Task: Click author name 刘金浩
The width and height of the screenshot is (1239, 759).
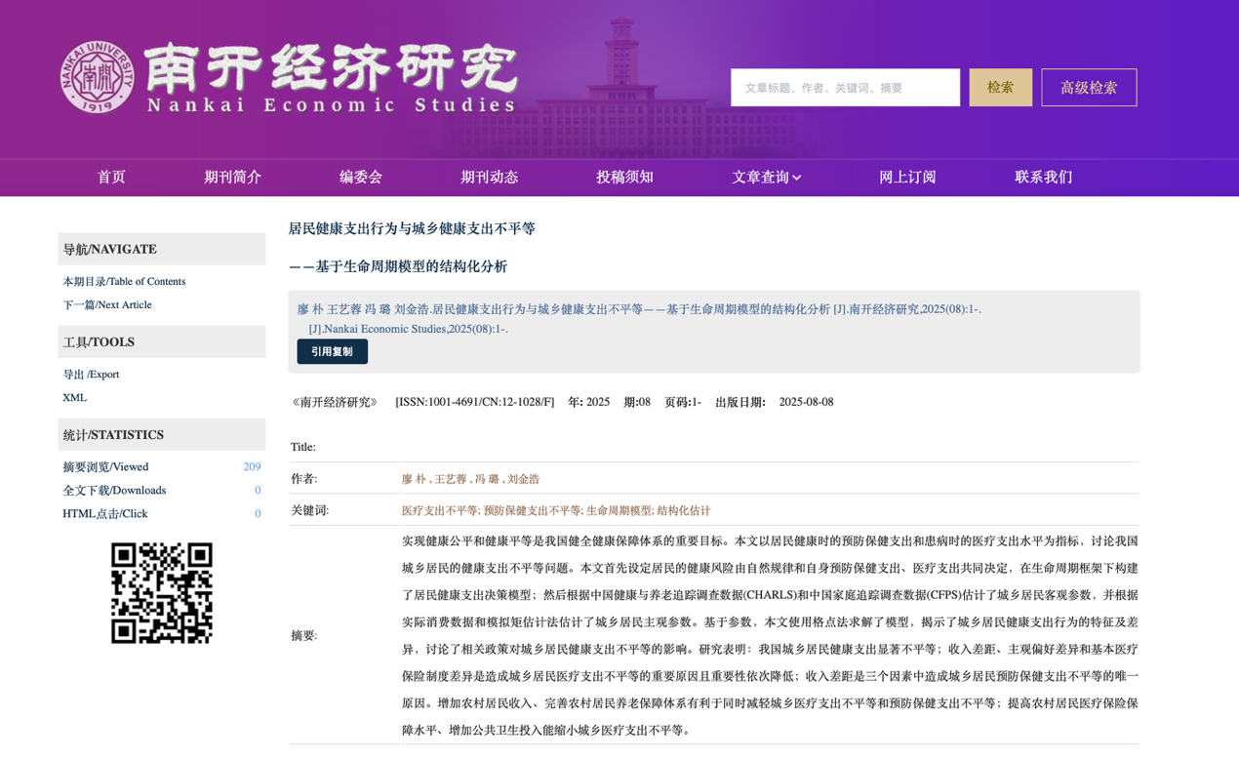Action: [523, 479]
